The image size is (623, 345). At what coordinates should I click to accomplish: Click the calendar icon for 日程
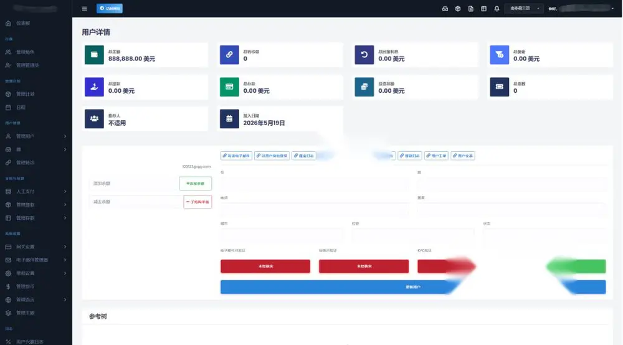pyautogui.click(x=8, y=107)
